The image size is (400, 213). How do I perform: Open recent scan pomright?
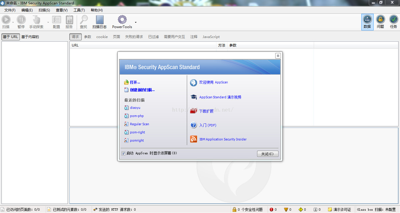tap(137, 140)
